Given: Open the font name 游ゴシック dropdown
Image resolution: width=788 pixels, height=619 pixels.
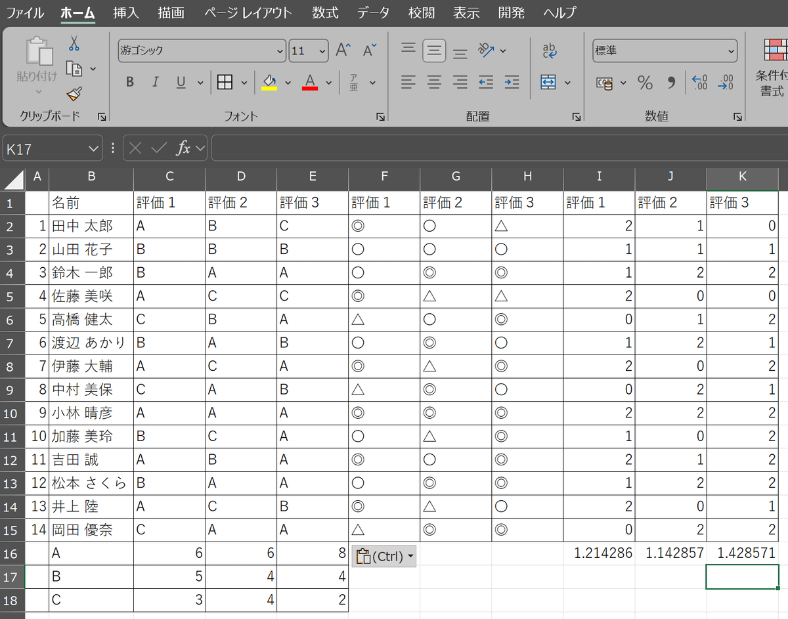Looking at the screenshot, I should (279, 51).
